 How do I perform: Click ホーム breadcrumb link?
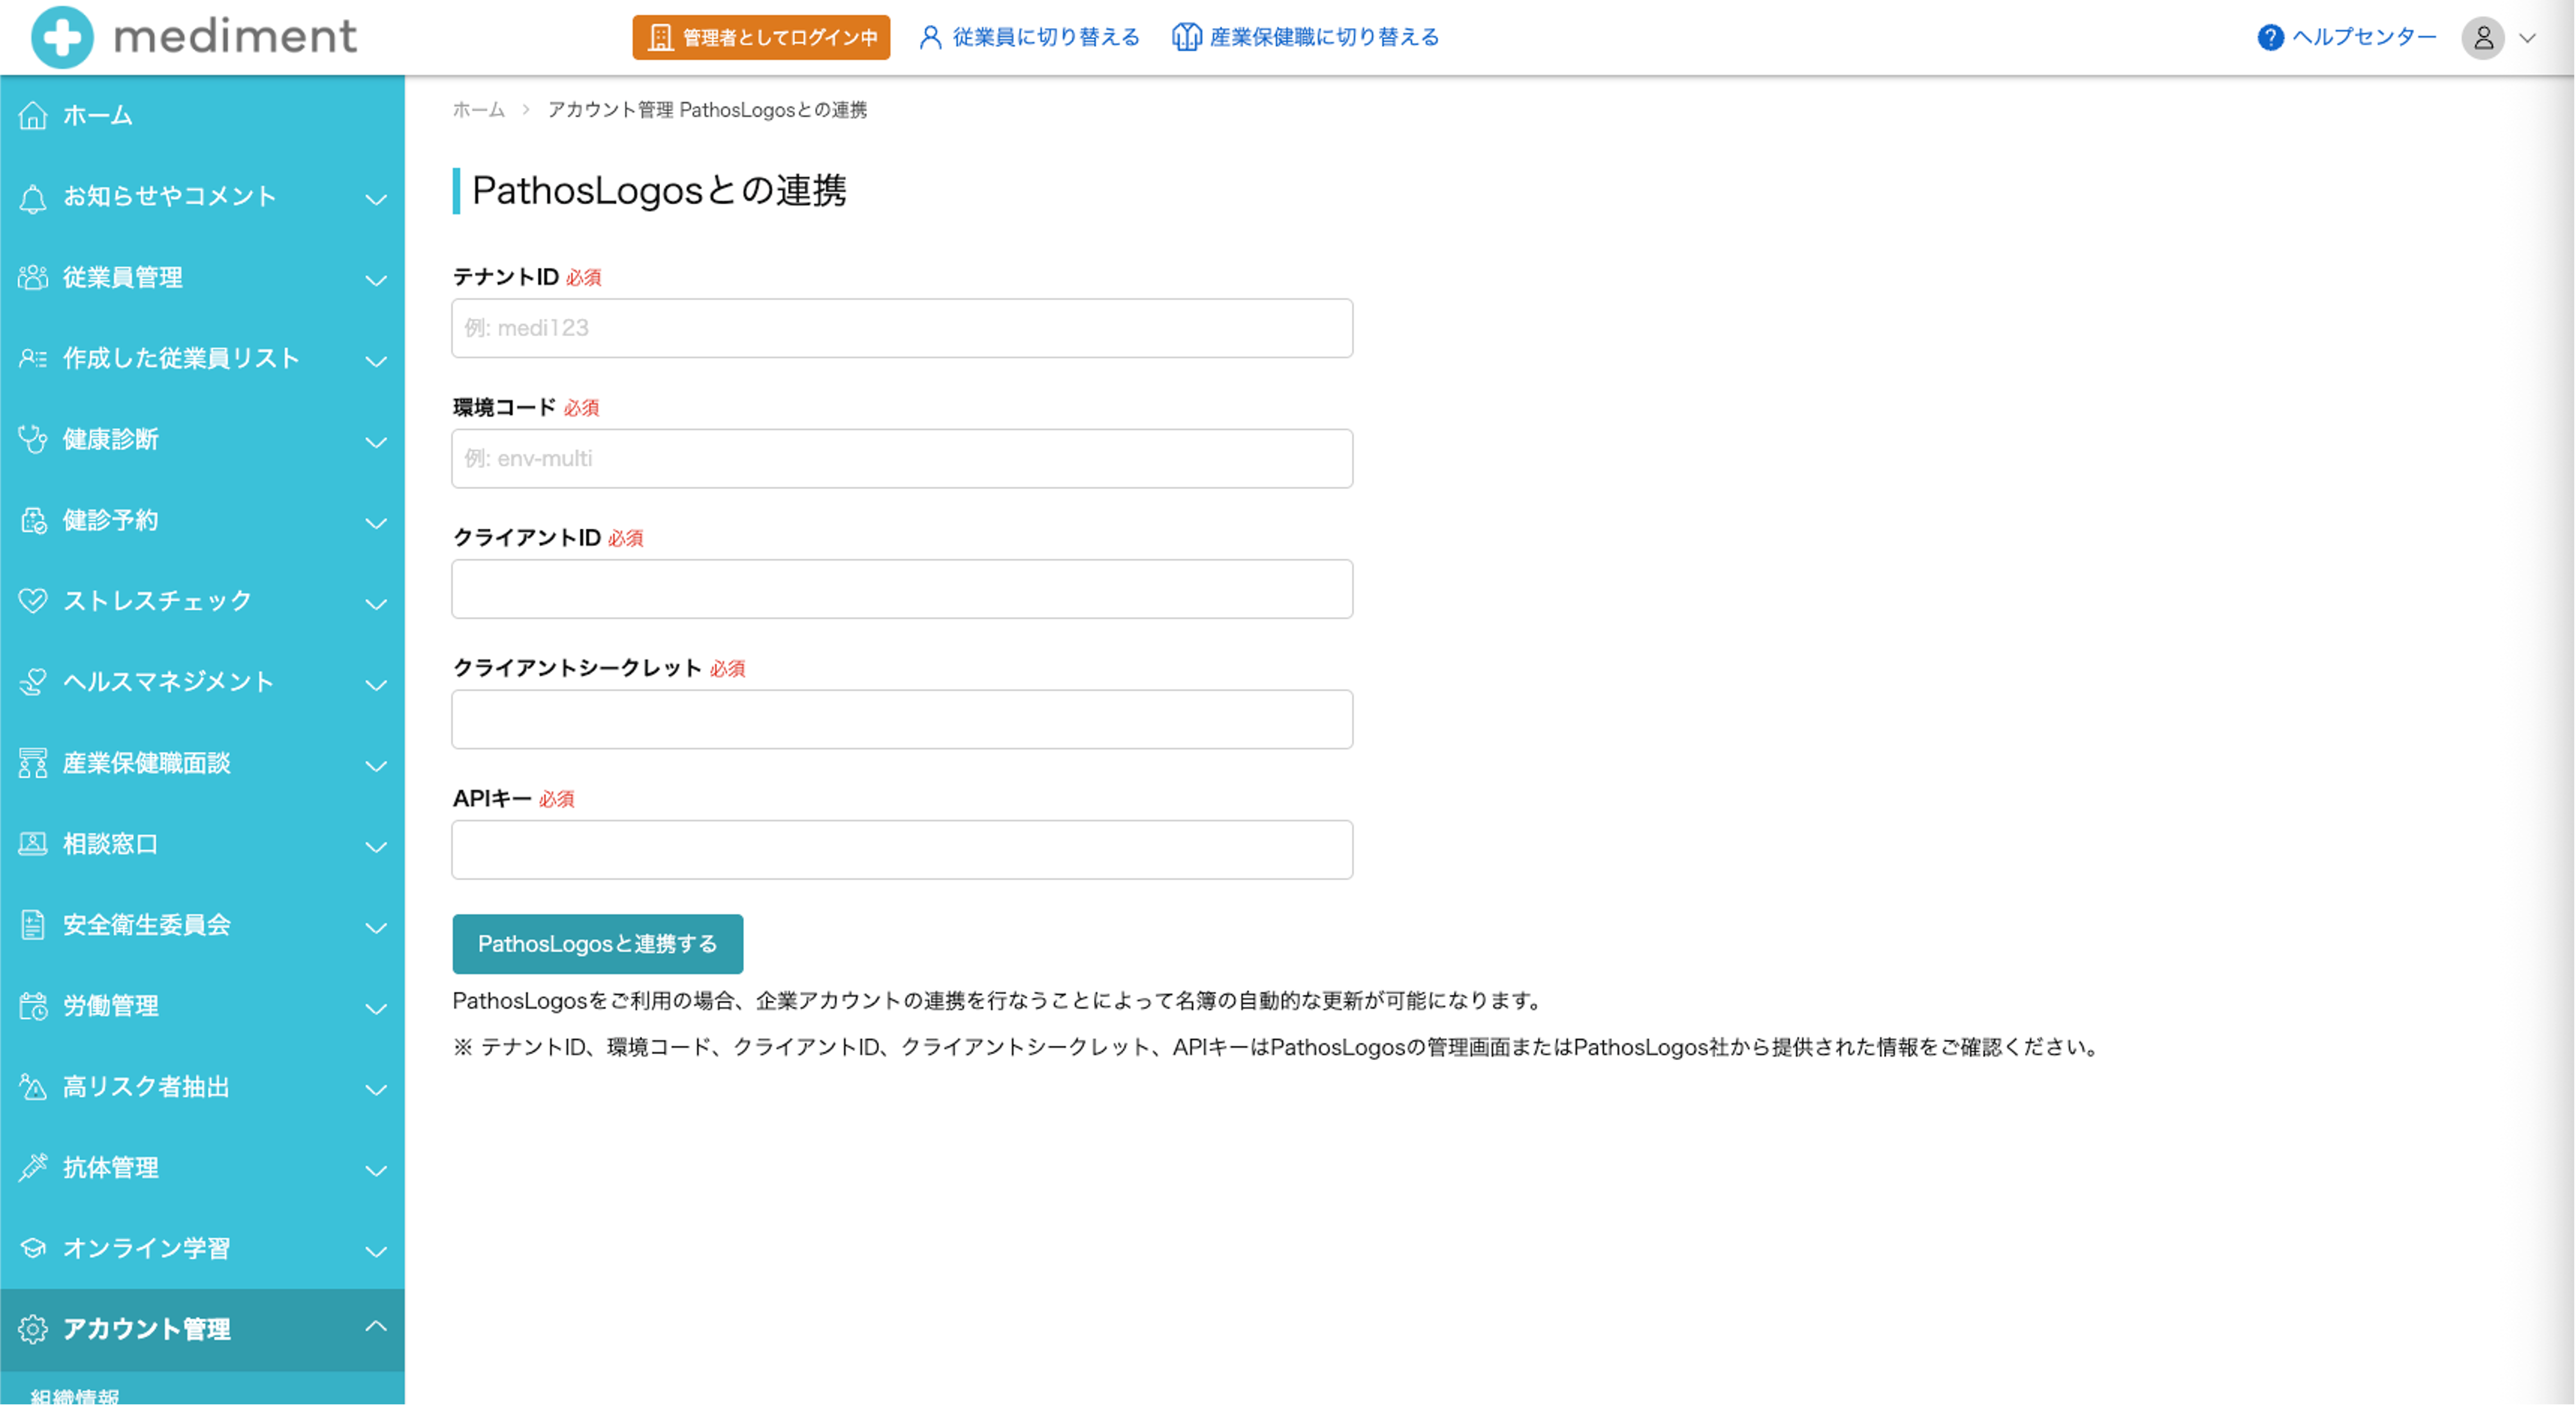pyautogui.click(x=478, y=110)
